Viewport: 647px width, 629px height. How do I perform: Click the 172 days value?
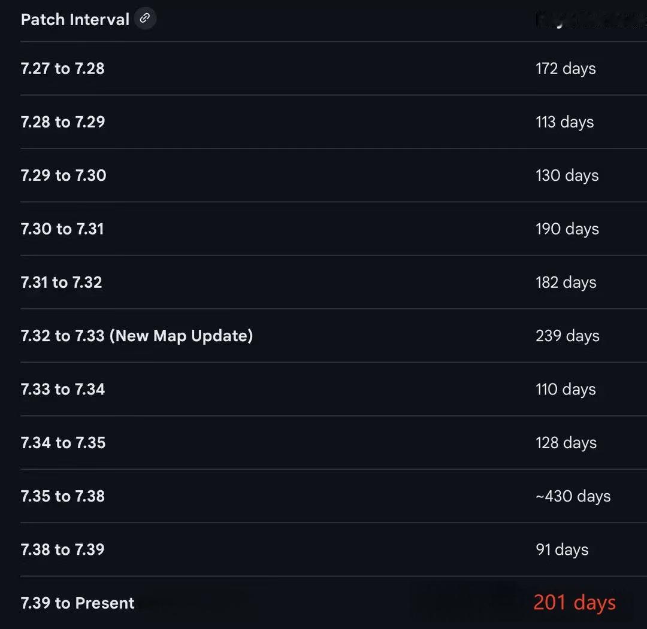(566, 69)
